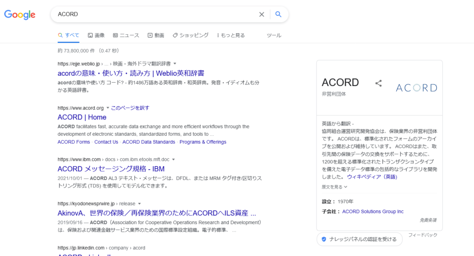Select the すべて tab
Screen dimensions: 474x256
tap(69, 35)
